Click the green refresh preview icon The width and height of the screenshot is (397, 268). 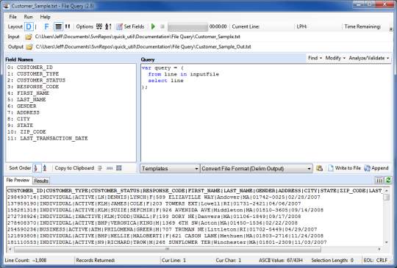pyautogui.click(x=388, y=181)
